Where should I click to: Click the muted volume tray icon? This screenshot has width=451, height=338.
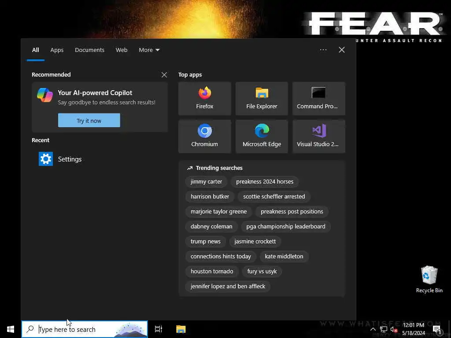pos(394,329)
